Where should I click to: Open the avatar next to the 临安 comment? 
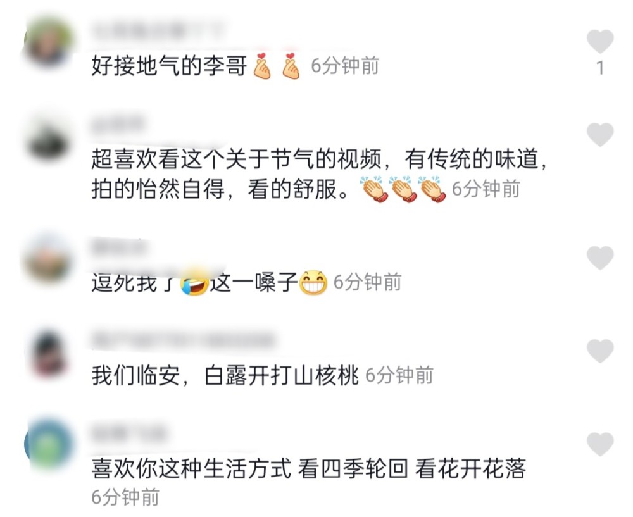tap(48, 352)
